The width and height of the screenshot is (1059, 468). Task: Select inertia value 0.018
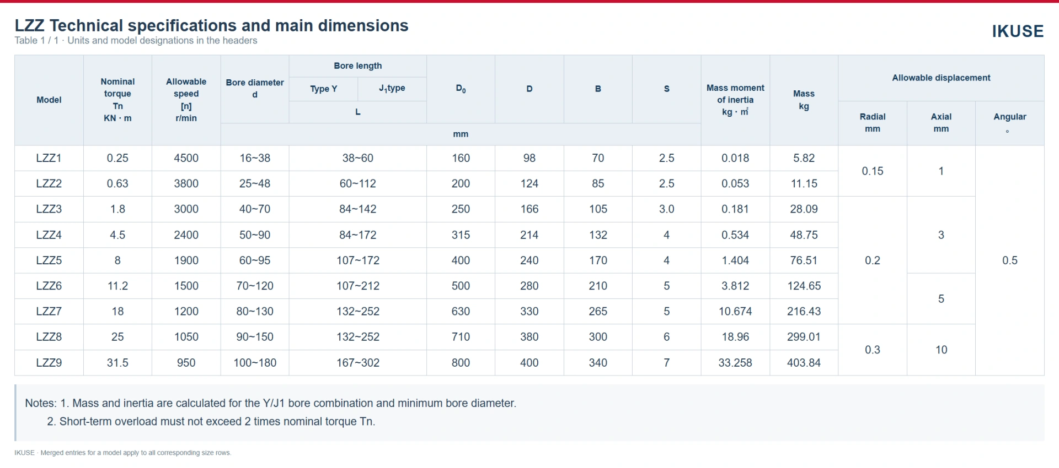735,158
